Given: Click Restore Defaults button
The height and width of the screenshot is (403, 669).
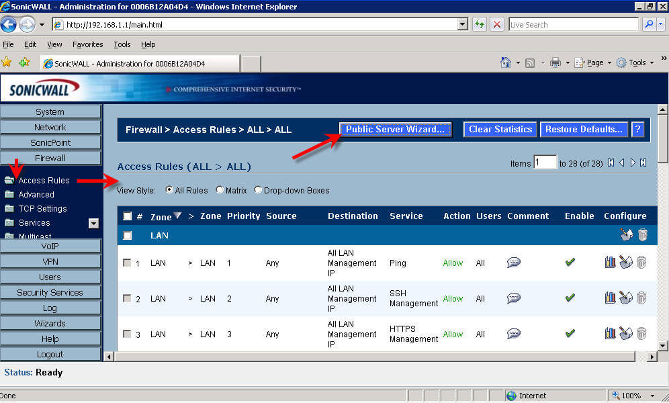Looking at the screenshot, I should pos(584,129).
